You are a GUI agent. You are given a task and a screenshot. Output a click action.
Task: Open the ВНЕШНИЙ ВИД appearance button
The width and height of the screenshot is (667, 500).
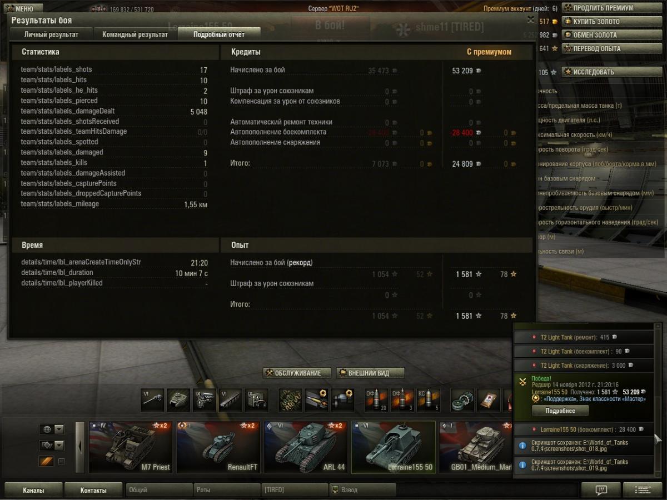coord(370,373)
